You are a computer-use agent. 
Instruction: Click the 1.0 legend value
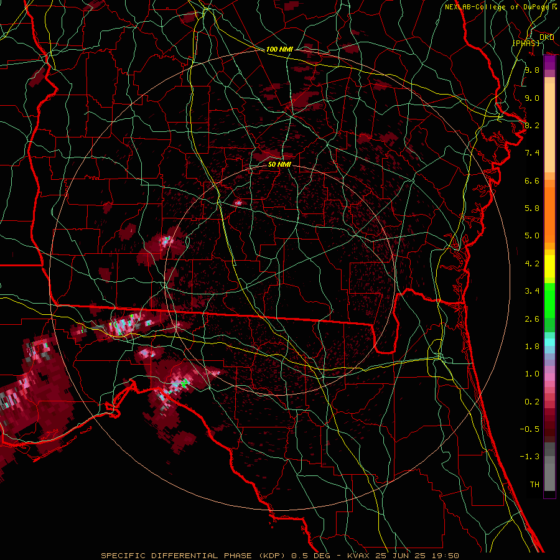532,374
